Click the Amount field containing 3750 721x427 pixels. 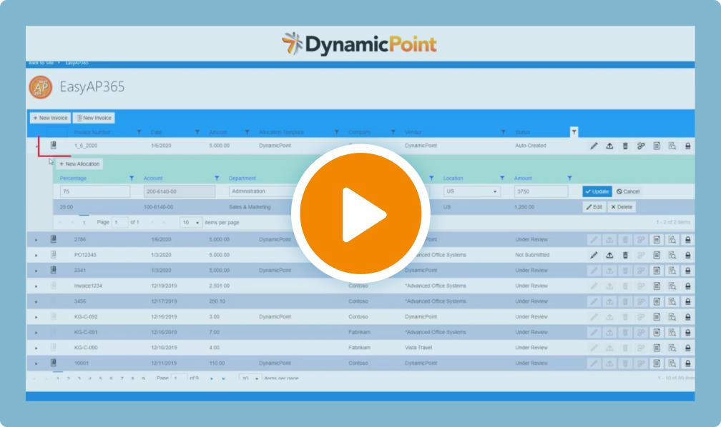(x=541, y=191)
